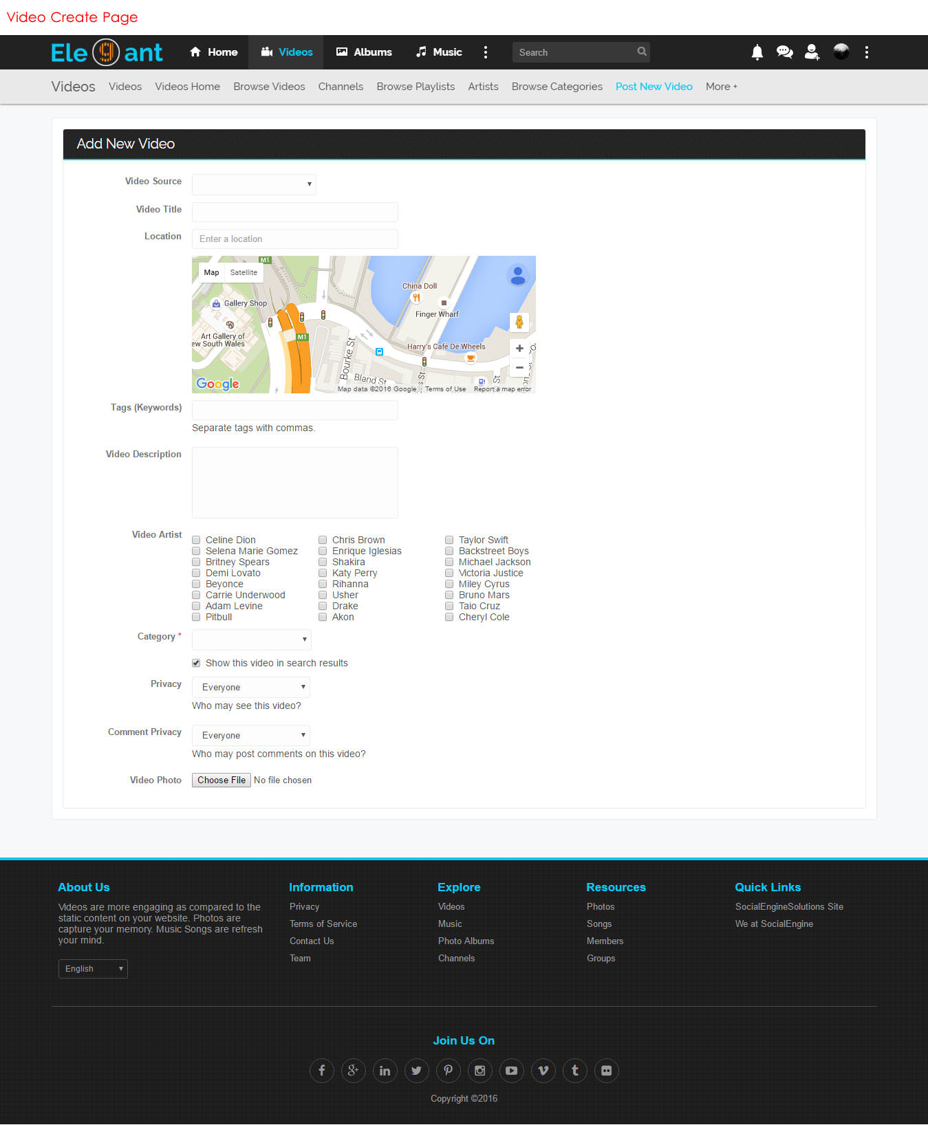This screenshot has height=1125, width=928.
Task: Check the Taylor Swift artist checkbox
Action: click(x=449, y=540)
